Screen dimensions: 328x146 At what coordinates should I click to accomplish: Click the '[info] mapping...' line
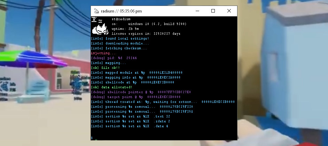pos(108,63)
